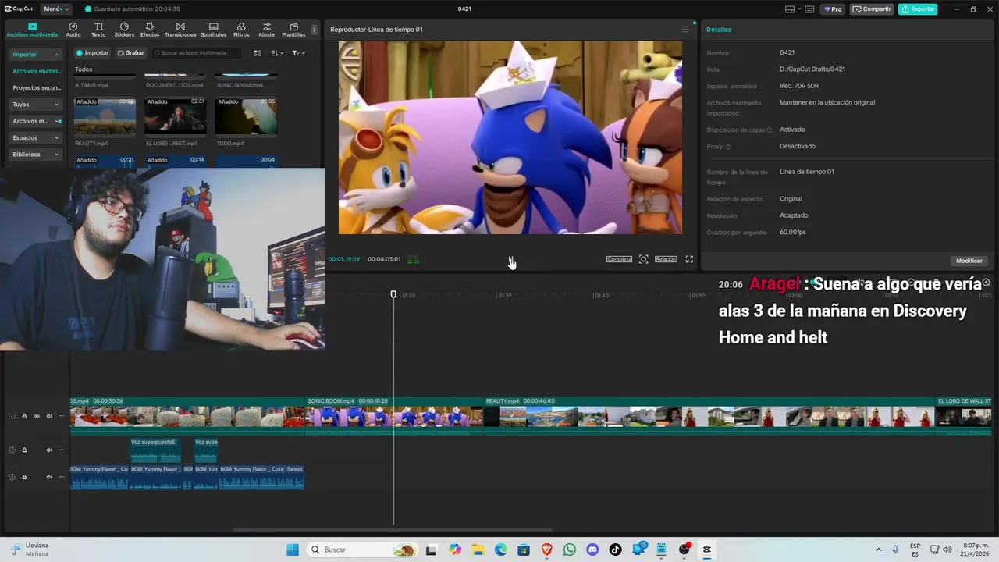The height and width of the screenshot is (562, 999).
Task: Click the green scope indicator in the player
Action: point(413,259)
